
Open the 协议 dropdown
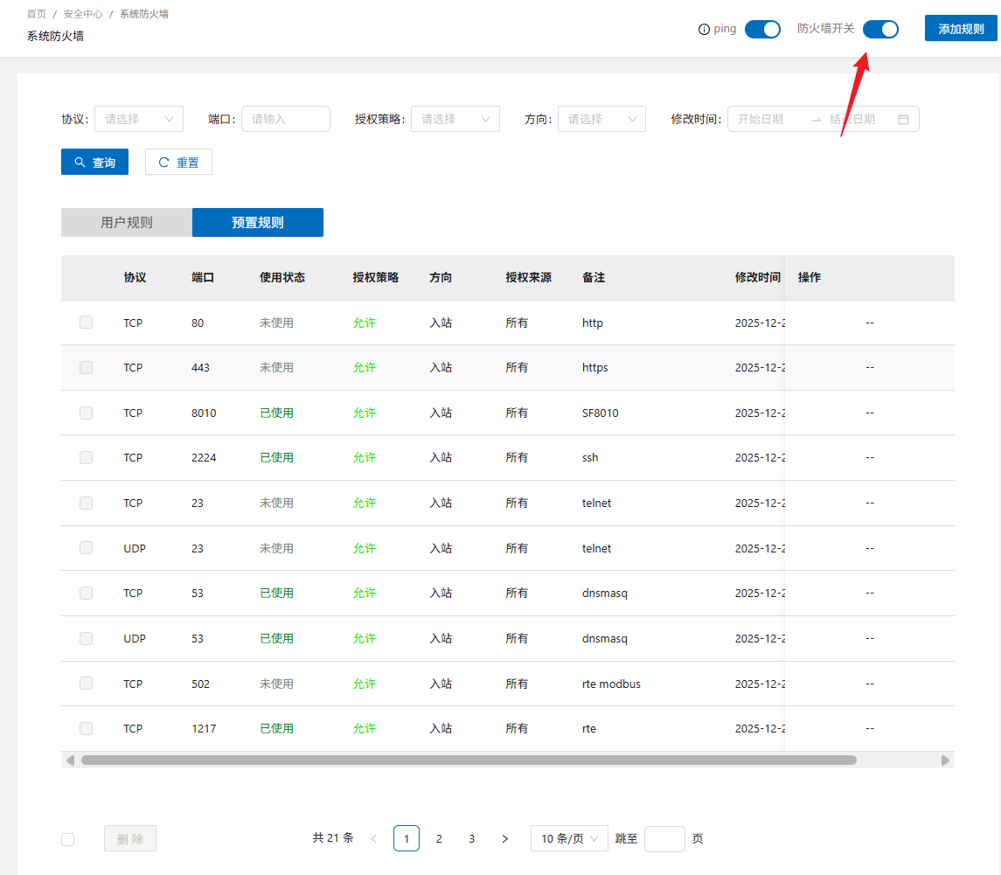point(138,119)
